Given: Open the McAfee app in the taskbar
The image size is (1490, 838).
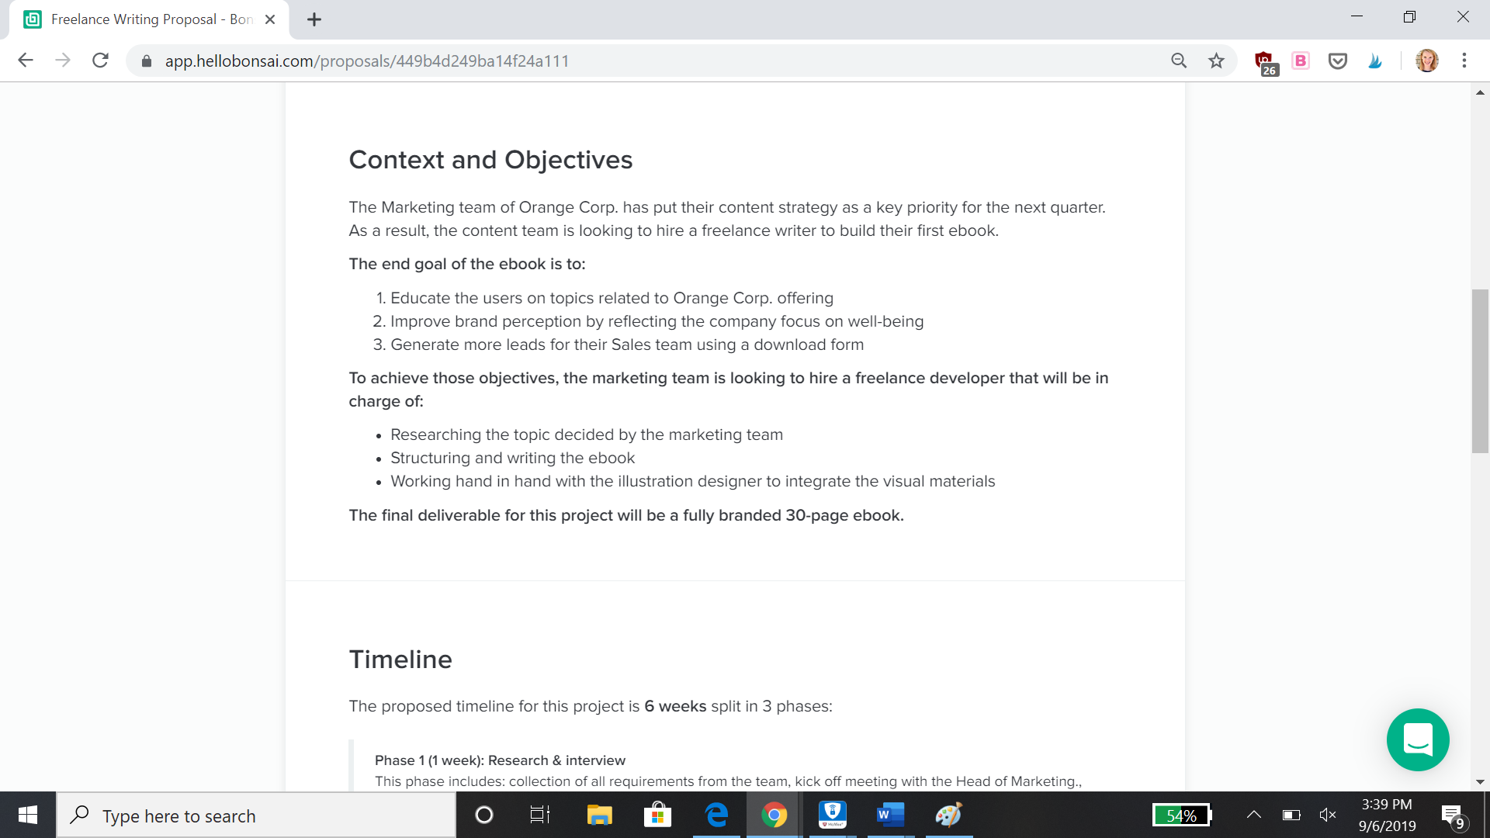Looking at the screenshot, I should tap(832, 815).
